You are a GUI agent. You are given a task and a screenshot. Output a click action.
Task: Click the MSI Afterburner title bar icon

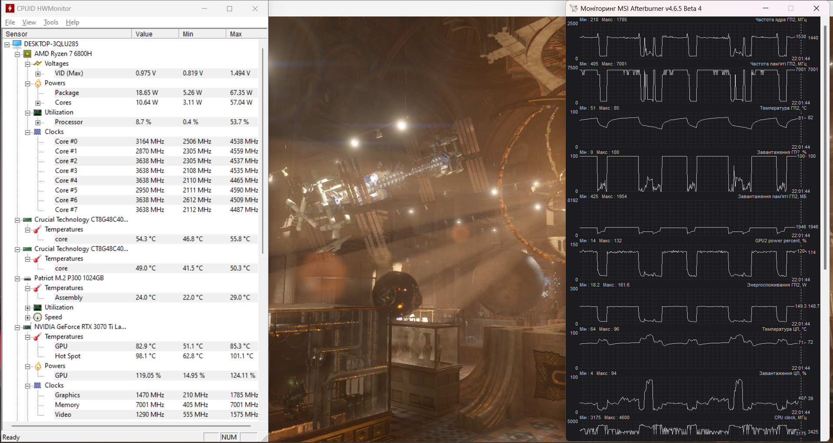(574, 9)
